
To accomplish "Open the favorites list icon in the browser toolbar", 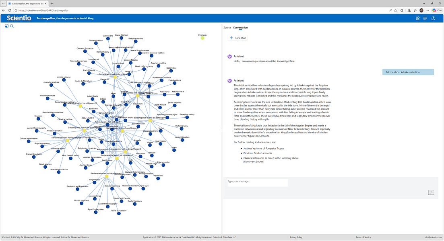I will coord(415,10).
